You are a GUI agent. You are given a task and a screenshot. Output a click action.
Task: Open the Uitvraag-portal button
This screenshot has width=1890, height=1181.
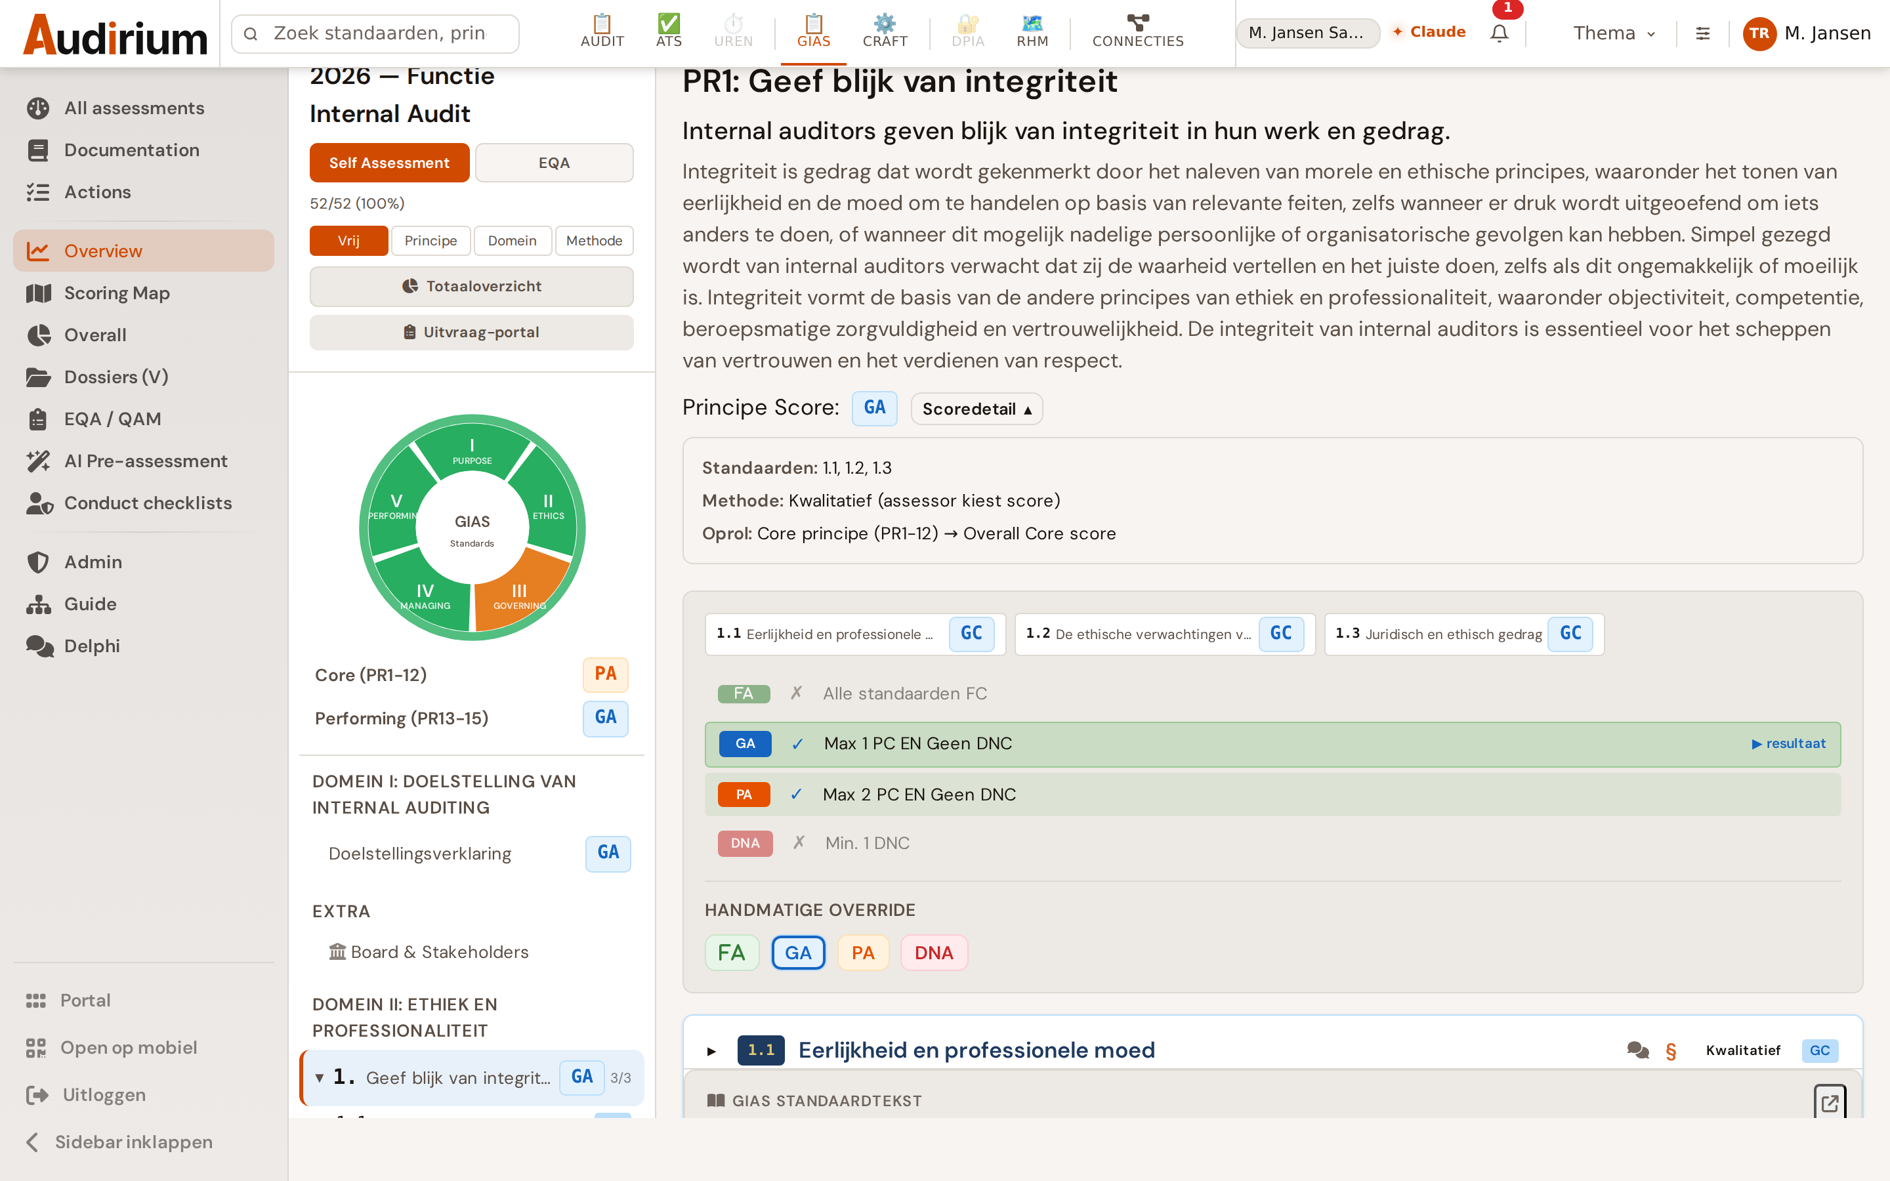point(471,332)
